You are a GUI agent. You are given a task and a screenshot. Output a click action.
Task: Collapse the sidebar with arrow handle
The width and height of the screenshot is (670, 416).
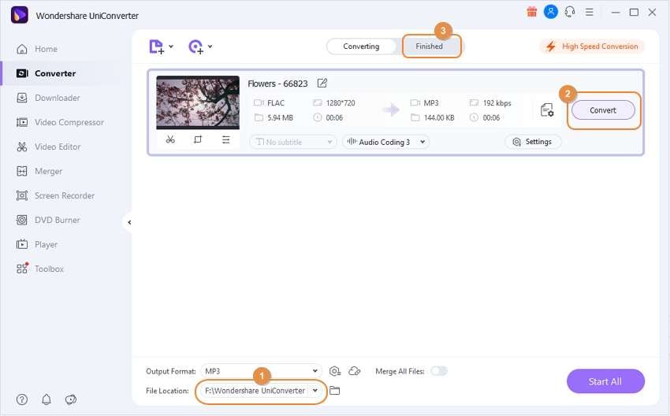[x=129, y=222]
